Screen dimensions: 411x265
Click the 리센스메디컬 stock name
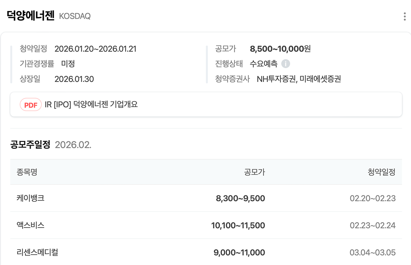click(37, 253)
